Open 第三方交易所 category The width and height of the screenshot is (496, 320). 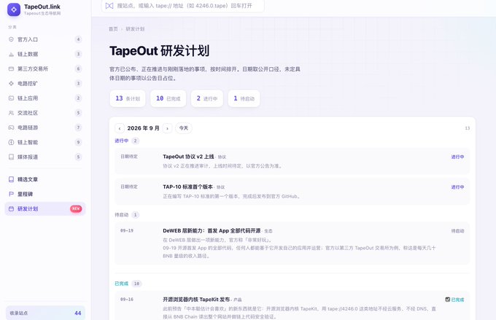tap(45, 69)
